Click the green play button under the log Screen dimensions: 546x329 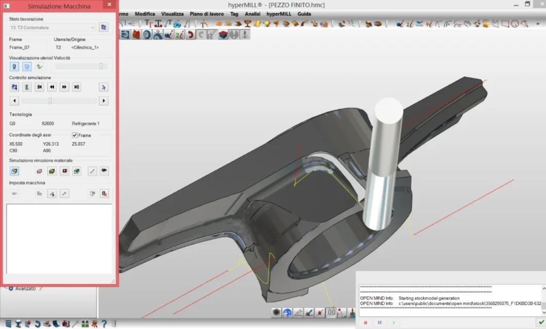pos(394,323)
